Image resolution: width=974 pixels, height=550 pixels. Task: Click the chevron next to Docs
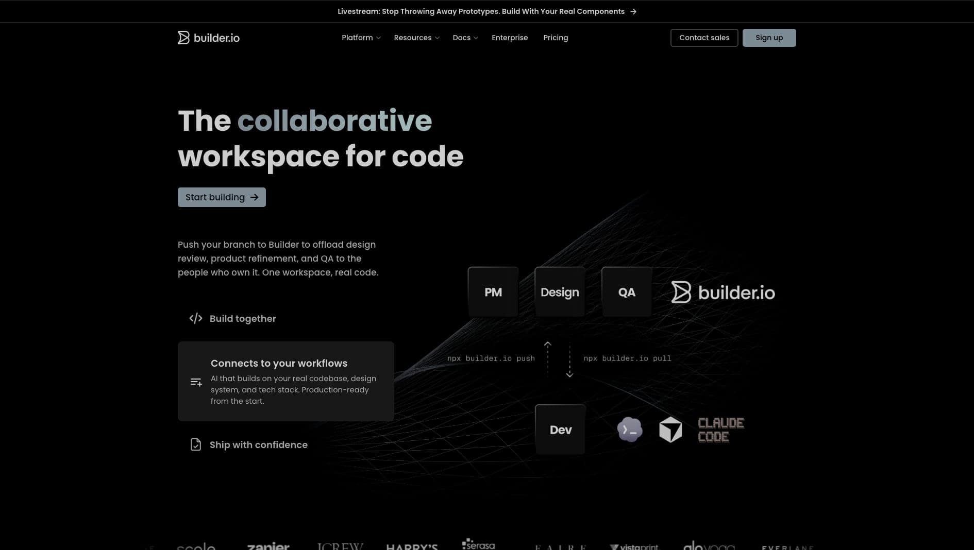coord(476,38)
